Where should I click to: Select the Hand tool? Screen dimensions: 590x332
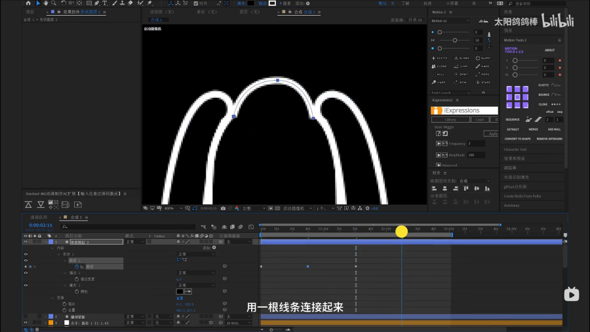(x=45, y=3)
